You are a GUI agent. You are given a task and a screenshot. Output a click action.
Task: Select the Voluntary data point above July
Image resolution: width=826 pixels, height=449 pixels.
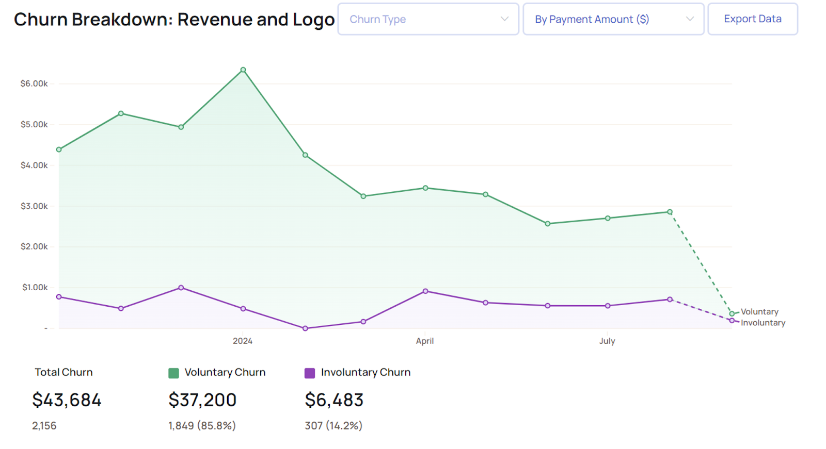[x=608, y=218]
